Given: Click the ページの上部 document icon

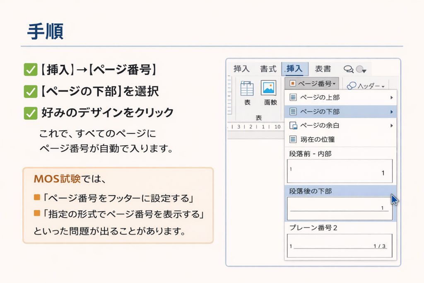Looking at the screenshot, I should pyautogui.click(x=293, y=97).
